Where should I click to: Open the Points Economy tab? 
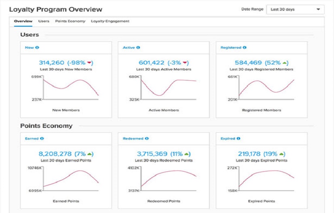(x=70, y=21)
